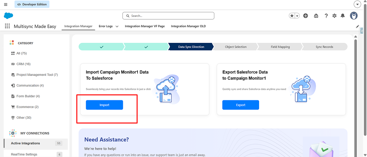The width and height of the screenshot is (367, 157).
Task: Open the Error Logs tab
Action: pos(106,26)
